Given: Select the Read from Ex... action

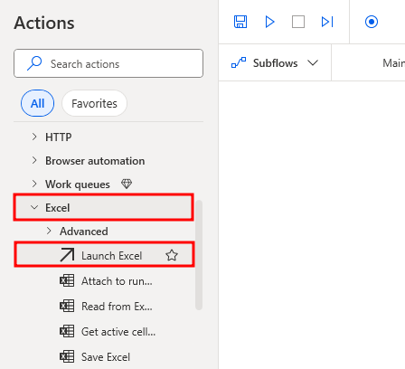Looking at the screenshot, I should (104, 307).
